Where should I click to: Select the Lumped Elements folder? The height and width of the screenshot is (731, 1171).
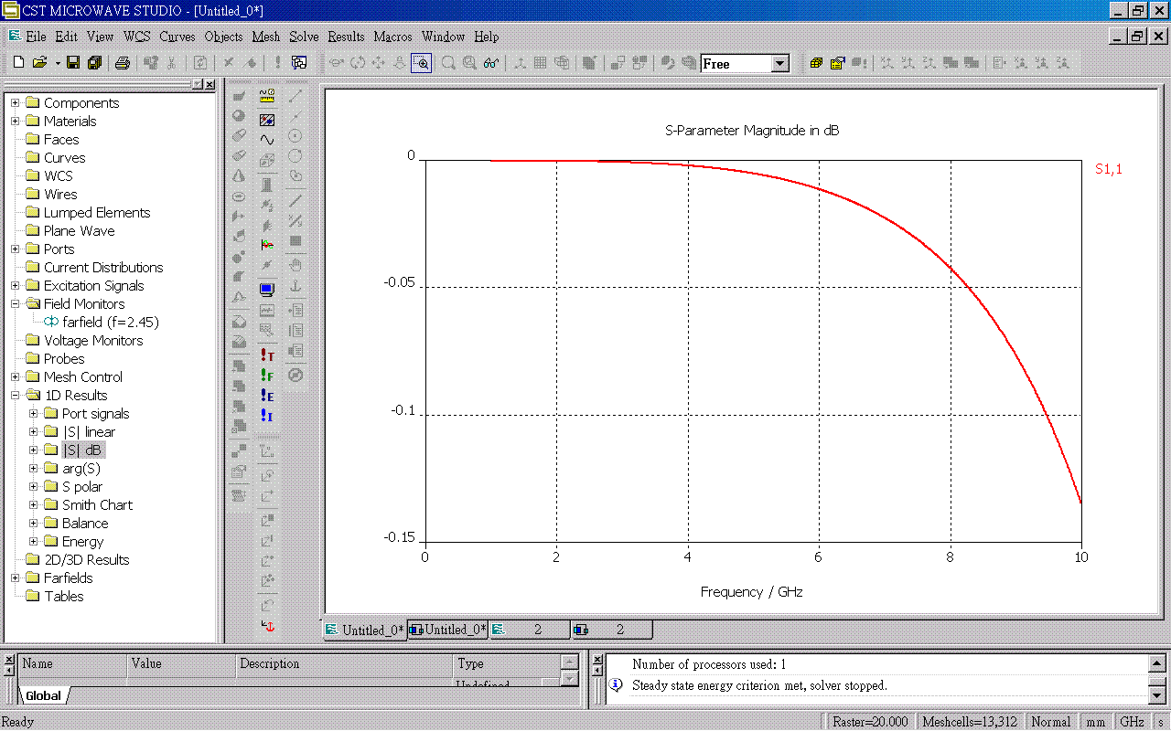pos(97,212)
